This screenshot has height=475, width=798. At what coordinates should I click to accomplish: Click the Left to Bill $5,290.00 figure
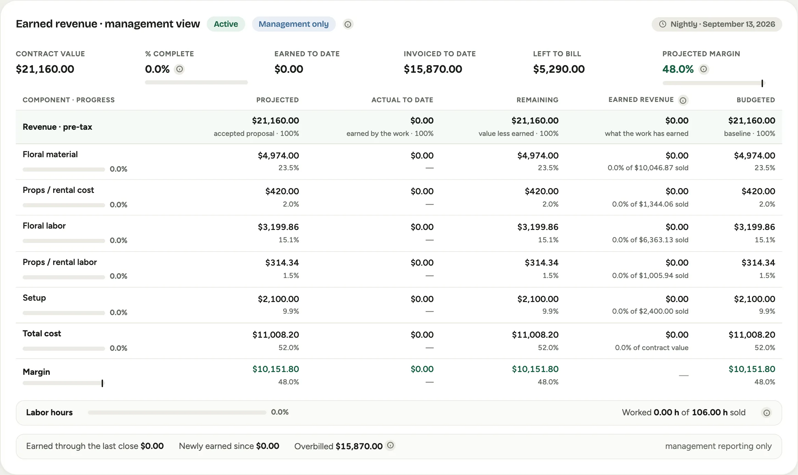click(559, 69)
